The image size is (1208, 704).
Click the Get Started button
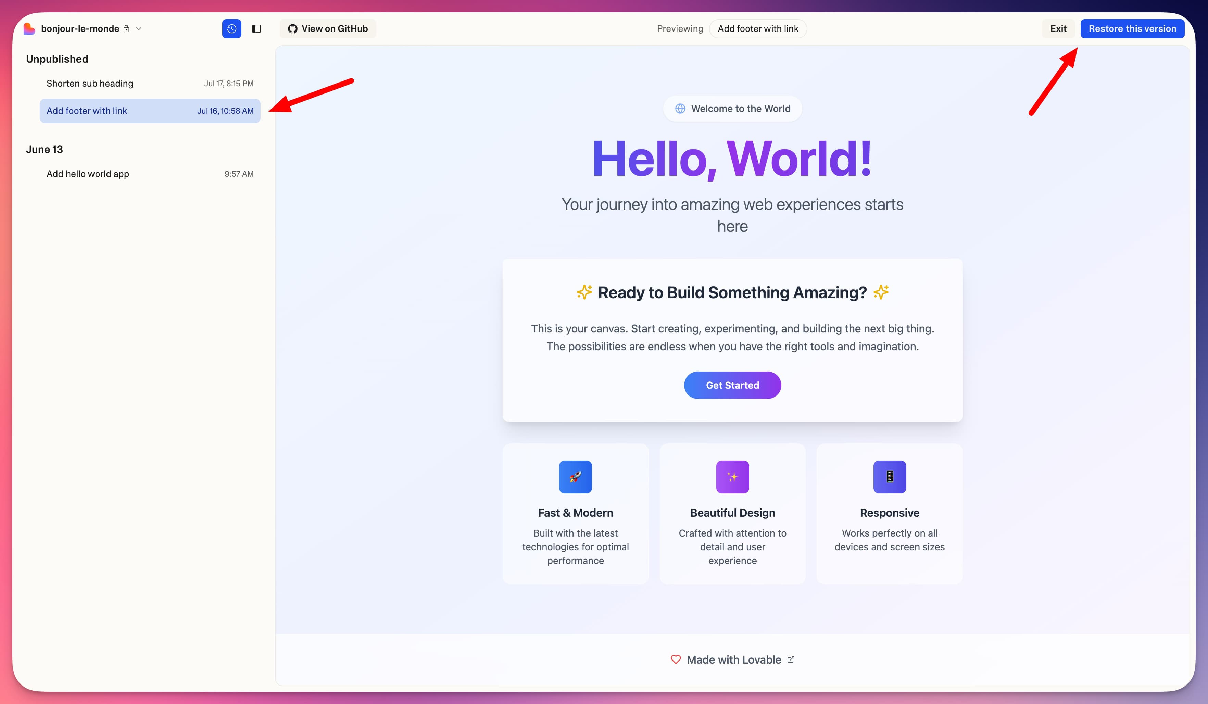click(732, 385)
